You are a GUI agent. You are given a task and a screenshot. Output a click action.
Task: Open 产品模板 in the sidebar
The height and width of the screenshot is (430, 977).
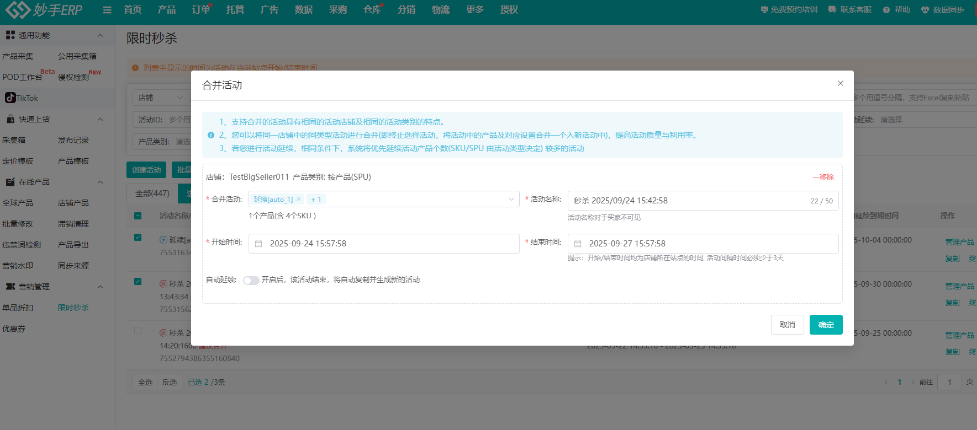point(73,161)
